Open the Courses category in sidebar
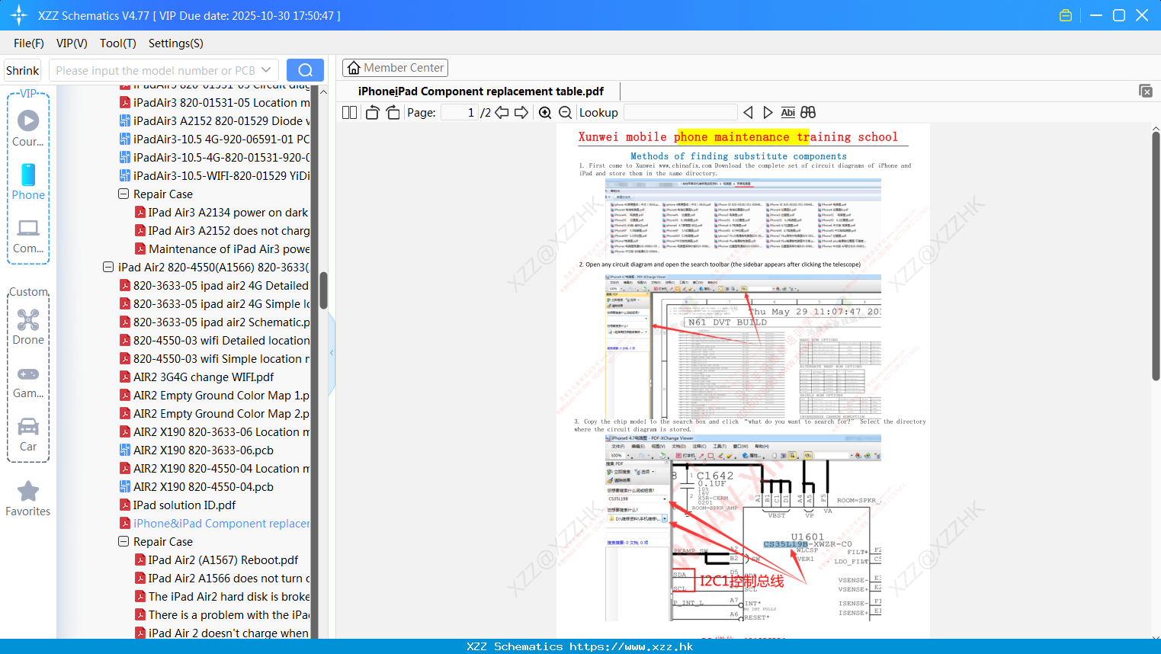The image size is (1161, 654). [x=28, y=128]
